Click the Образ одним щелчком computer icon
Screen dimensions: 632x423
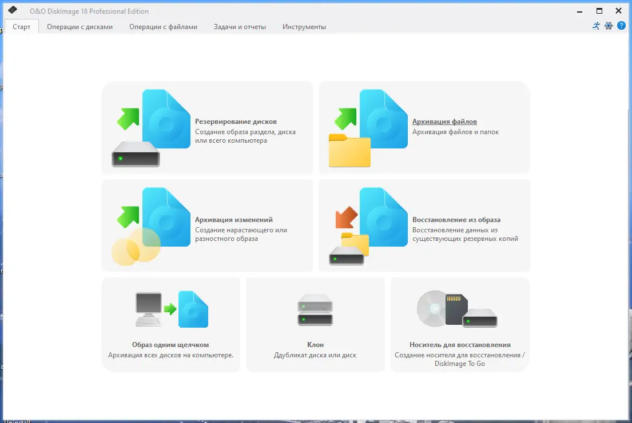[172, 309]
